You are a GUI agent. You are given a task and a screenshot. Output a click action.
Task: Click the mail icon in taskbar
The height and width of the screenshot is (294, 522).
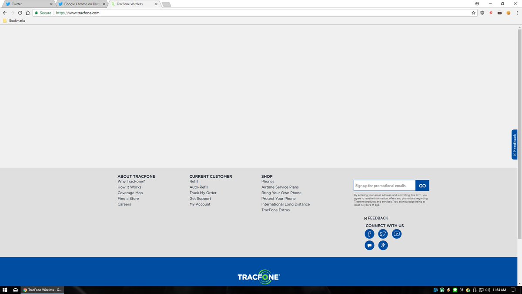15,290
